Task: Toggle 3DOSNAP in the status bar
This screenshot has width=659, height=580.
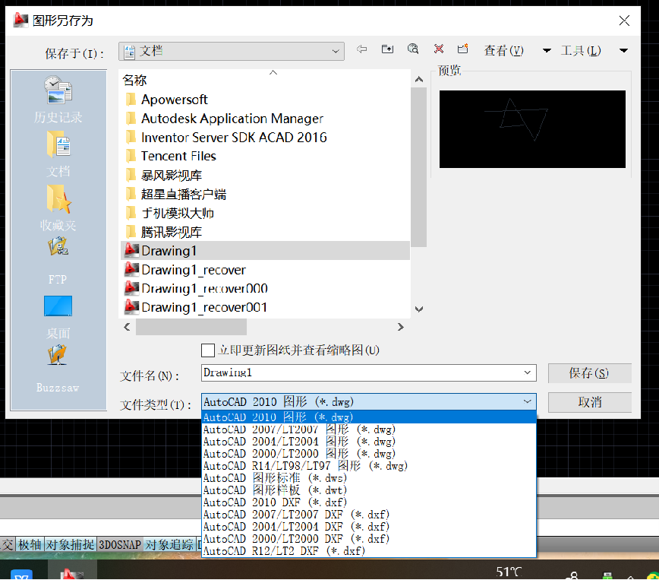Action: tap(120, 544)
